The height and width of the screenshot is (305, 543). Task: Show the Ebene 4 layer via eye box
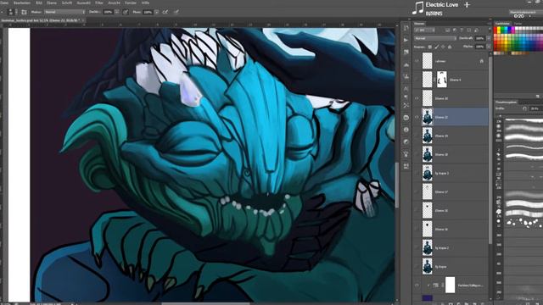click(417, 80)
